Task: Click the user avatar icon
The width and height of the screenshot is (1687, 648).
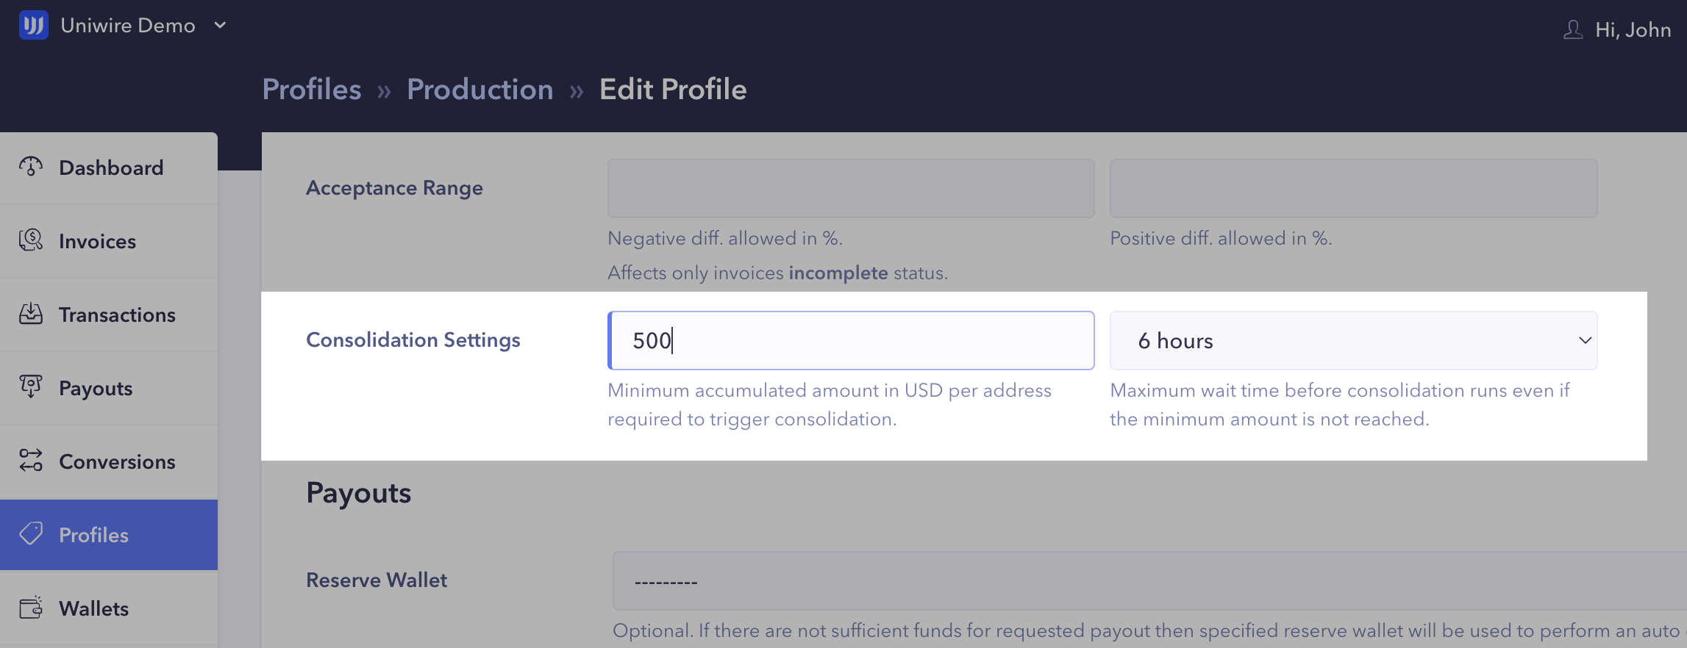Action: coord(1572,29)
